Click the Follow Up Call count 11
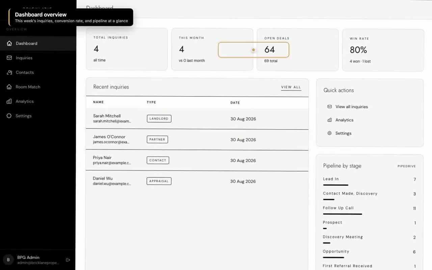 click(x=414, y=209)
